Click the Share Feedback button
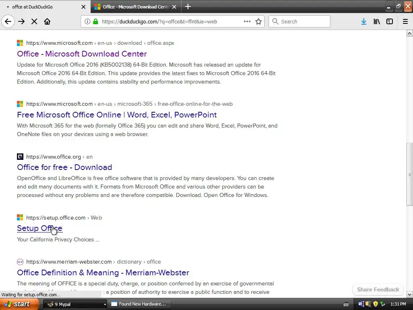Screen dimensions: 413x310 click(x=378, y=289)
